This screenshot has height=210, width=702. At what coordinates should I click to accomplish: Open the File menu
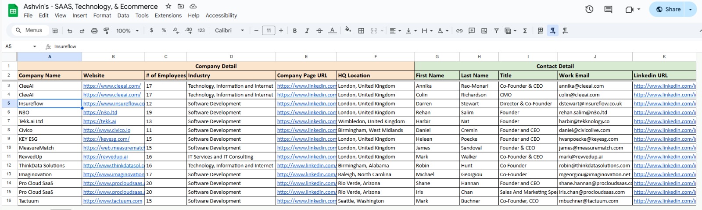(x=28, y=15)
